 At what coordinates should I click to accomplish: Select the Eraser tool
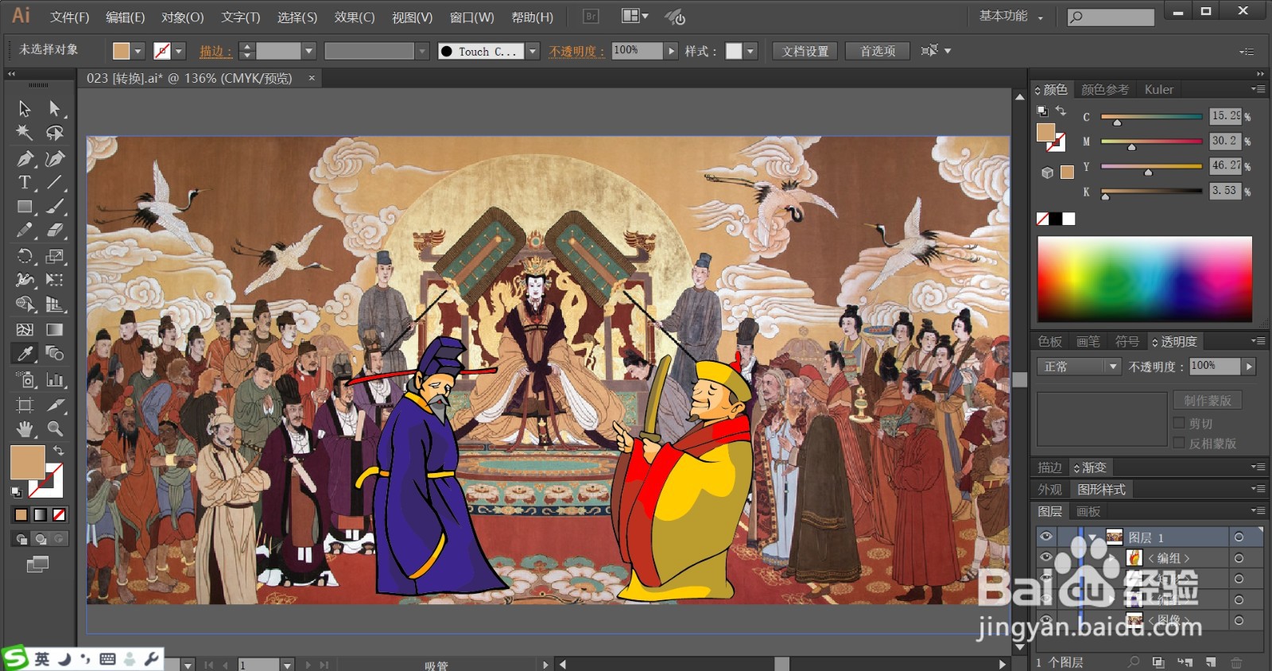[55, 231]
